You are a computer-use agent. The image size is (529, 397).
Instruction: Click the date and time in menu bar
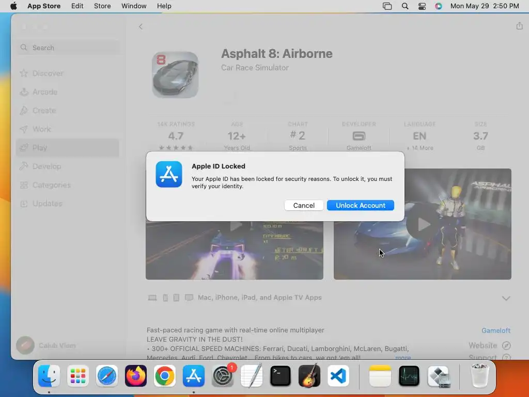[485, 6]
